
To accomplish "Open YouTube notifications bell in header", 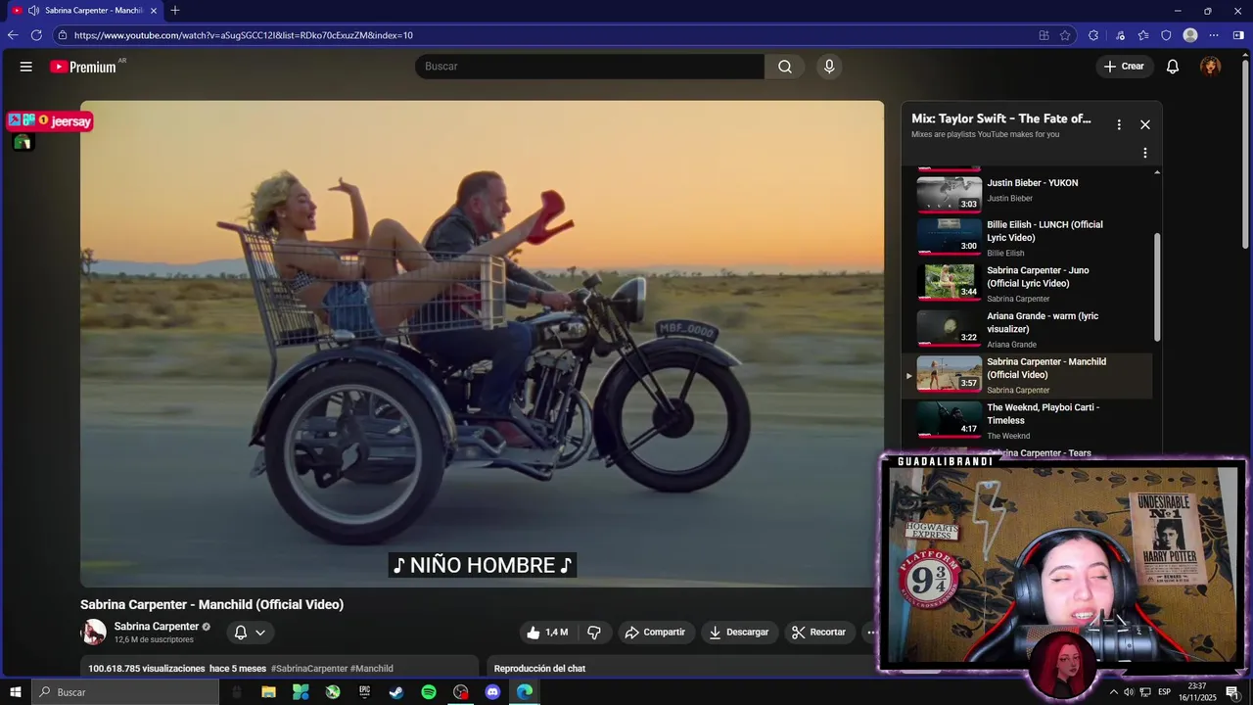I will coord(1173,67).
